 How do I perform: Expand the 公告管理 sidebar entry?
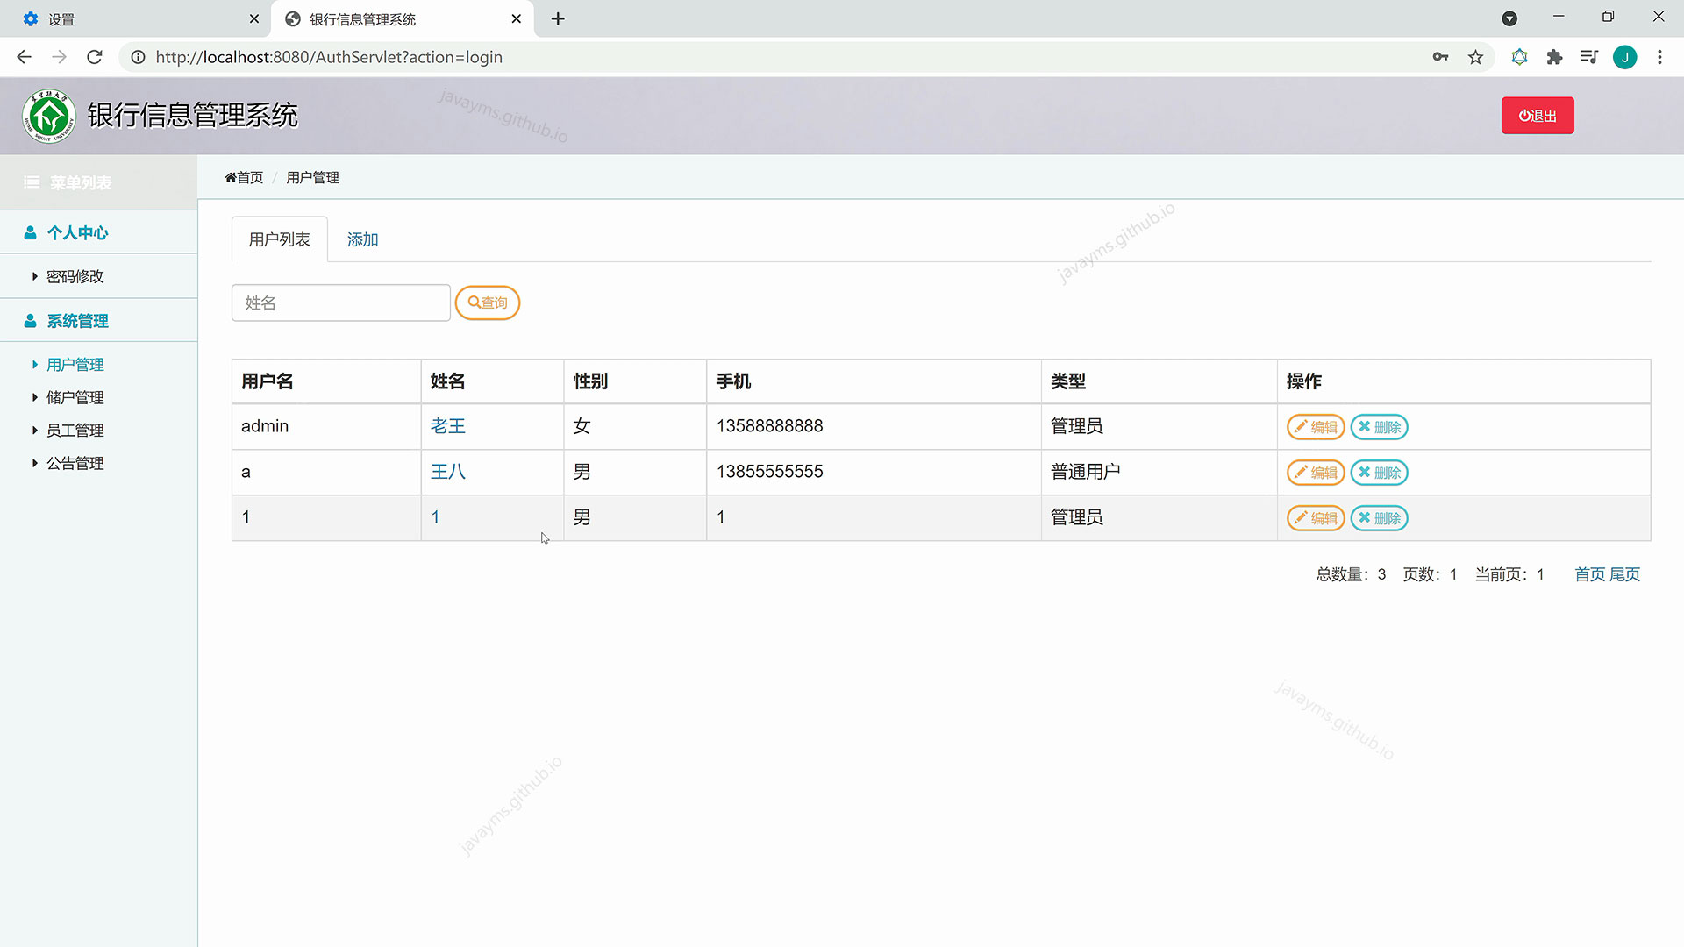74,463
